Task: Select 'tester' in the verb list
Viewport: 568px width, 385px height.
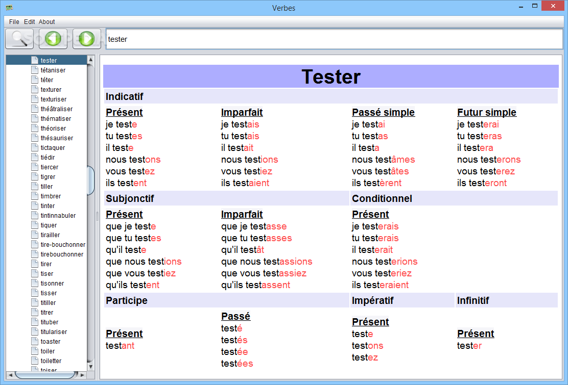Action: pos(49,60)
